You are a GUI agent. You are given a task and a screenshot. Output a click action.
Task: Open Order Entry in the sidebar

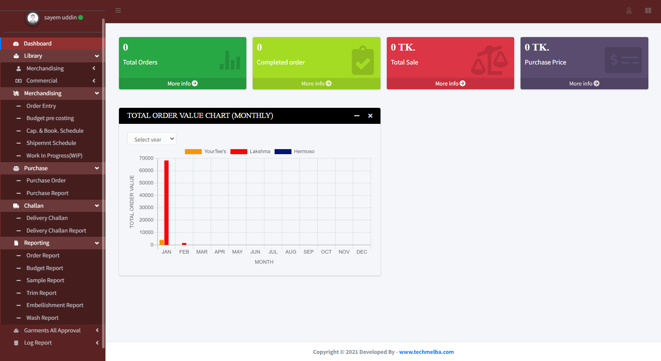pyautogui.click(x=41, y=106)
